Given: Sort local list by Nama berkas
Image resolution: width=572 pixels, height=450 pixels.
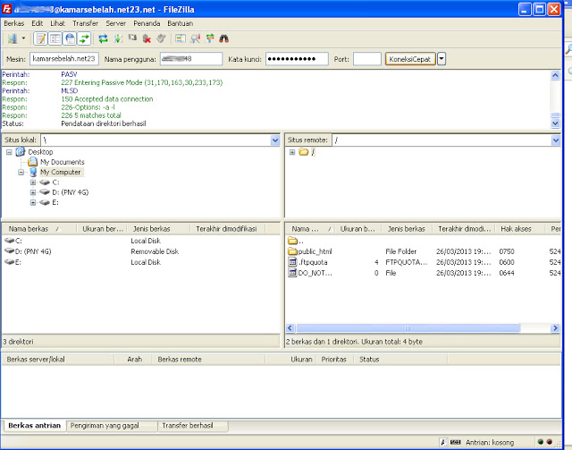Looking at the screenshot, I should click(39, 229).
